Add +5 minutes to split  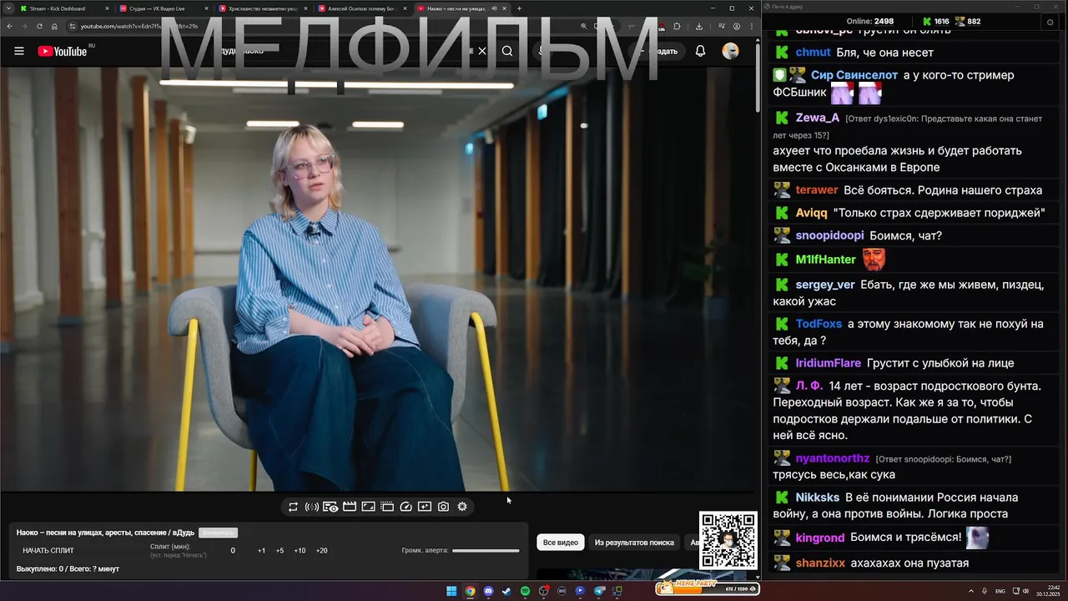pyautogui.click(x=280, y=551)
